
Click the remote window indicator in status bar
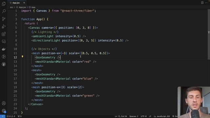tap(3, 116)
